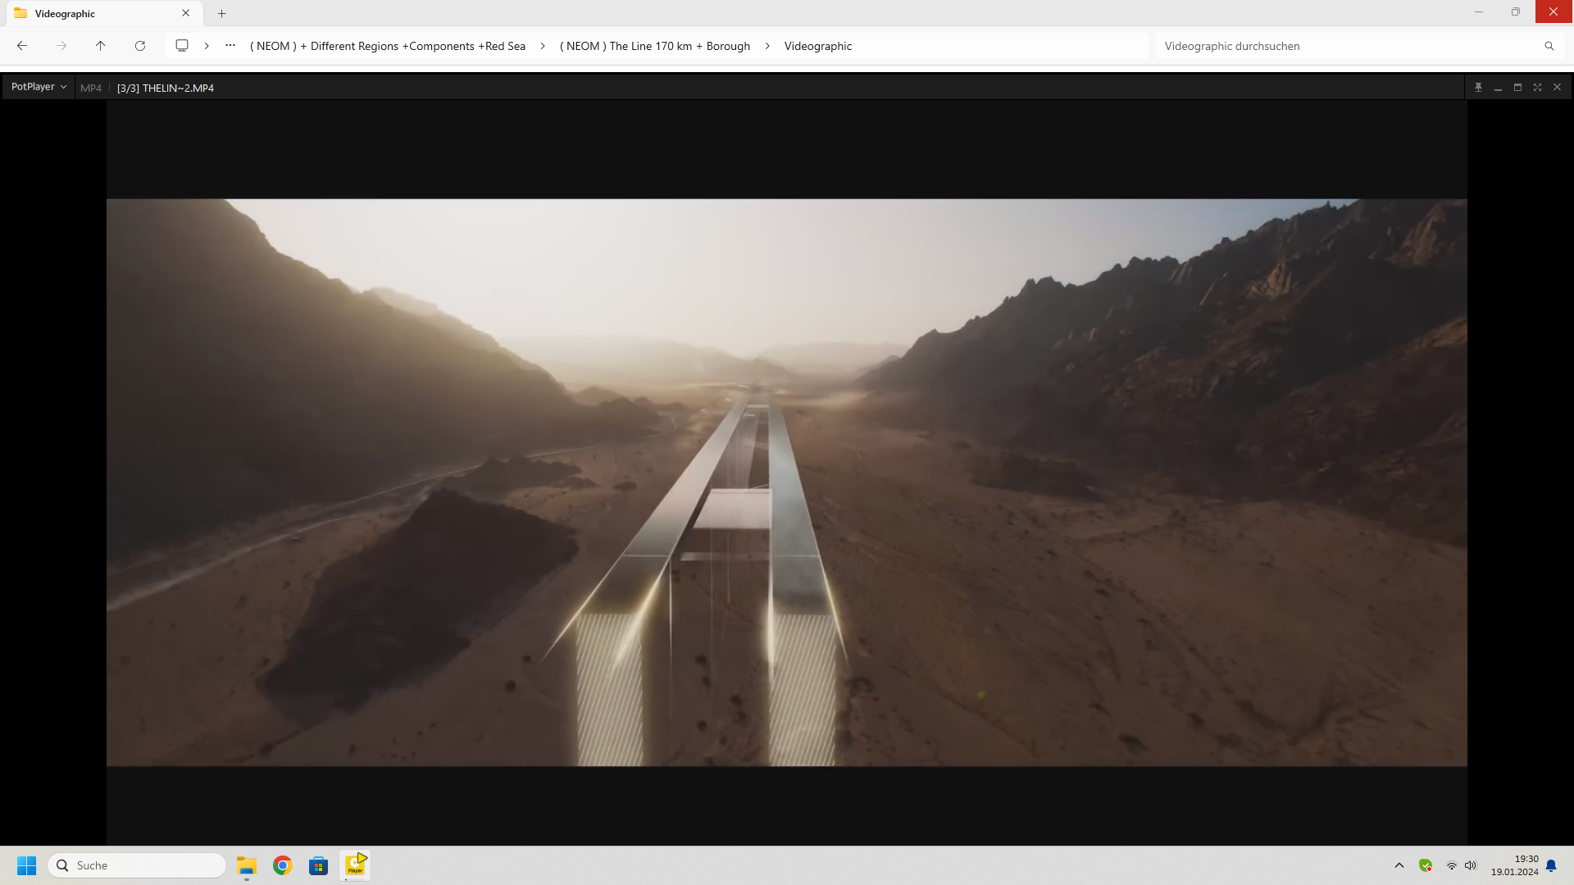Open the NEOM Different Regions breadcrumb folder
The width and height of the screenshot is (1574, 885).
tap(388, 46)
